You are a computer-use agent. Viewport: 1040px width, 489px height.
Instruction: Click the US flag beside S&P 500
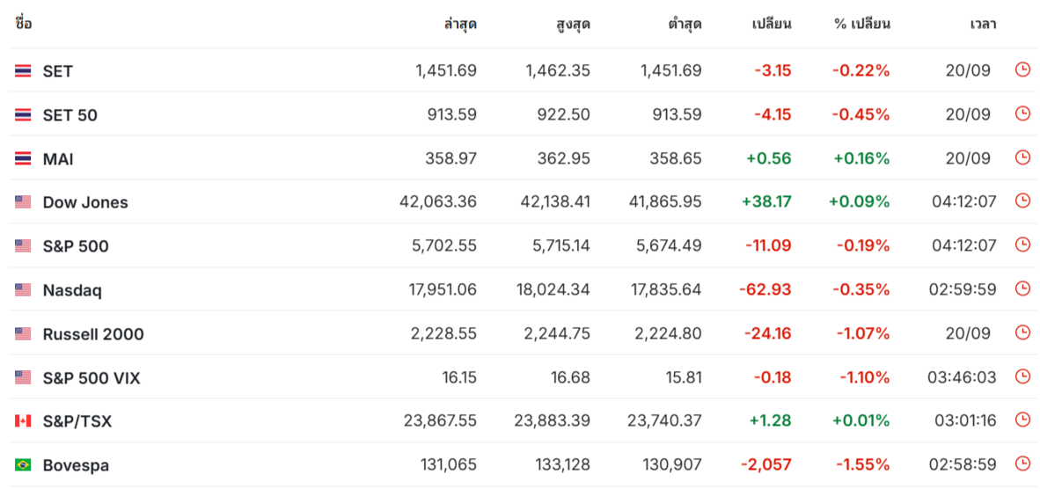click(x=23, y=245)
